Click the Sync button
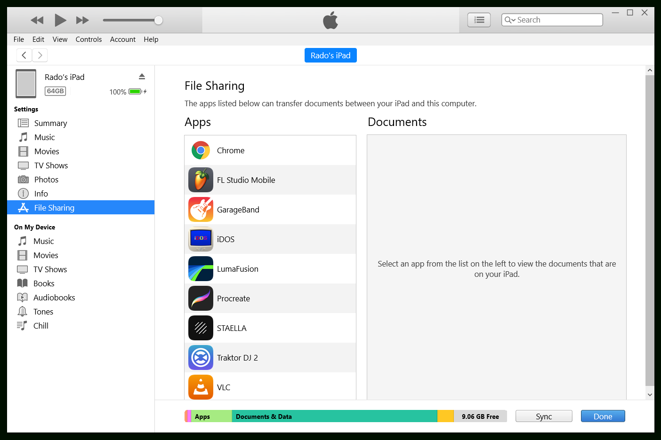Viewport: 661px width, 440px height. pos(544,416)
